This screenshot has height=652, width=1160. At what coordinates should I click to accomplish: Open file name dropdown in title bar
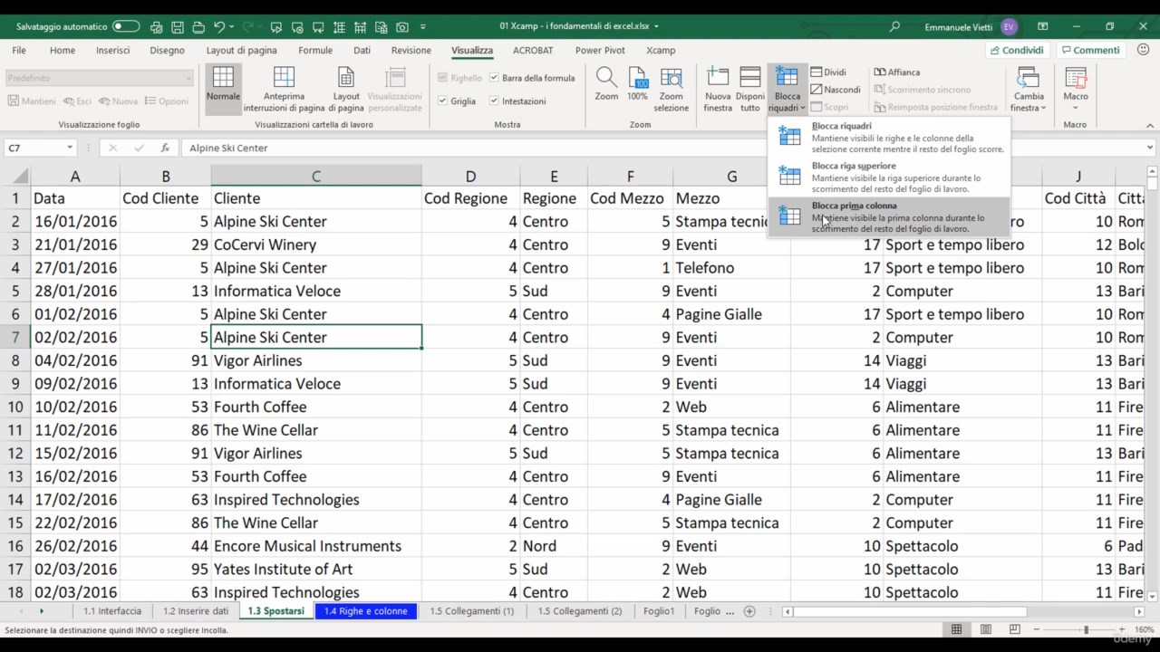coord(656,27)
